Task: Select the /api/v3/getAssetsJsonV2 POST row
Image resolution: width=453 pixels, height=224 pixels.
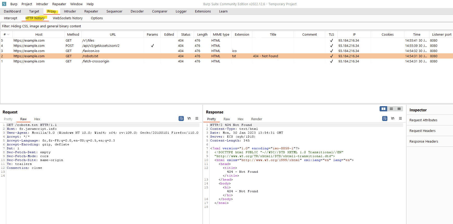Action: 227,46
